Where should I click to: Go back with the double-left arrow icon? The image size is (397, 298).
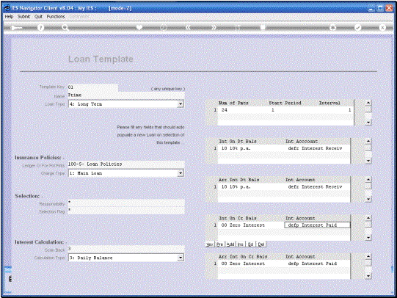(x=188, y=27)
